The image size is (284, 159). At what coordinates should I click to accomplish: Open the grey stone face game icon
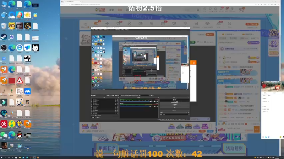(20, 26)
